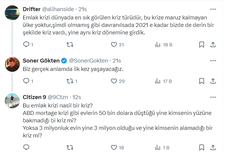Reply to Drifter's tweet about emlak krizi
This screenshot has width=226, height=155.
point(26,45)
